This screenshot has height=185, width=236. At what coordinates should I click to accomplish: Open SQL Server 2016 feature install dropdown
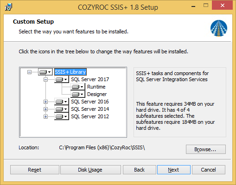62,102
